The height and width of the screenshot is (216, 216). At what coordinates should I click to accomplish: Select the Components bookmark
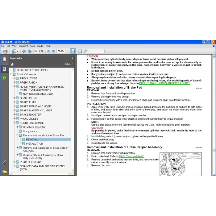(30, 131)
